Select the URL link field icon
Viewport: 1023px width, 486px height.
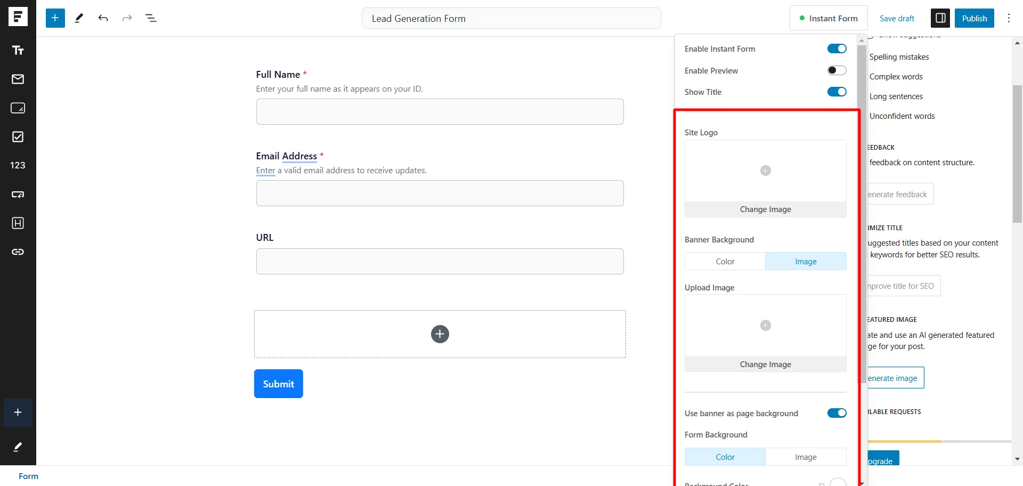tap(18, 252)
